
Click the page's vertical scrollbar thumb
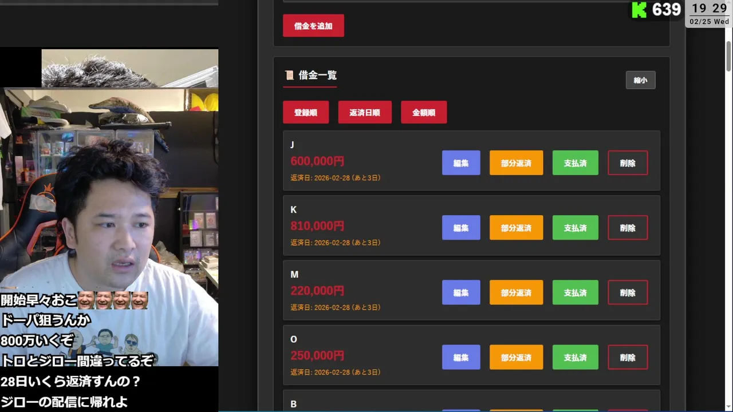[728, 56]
